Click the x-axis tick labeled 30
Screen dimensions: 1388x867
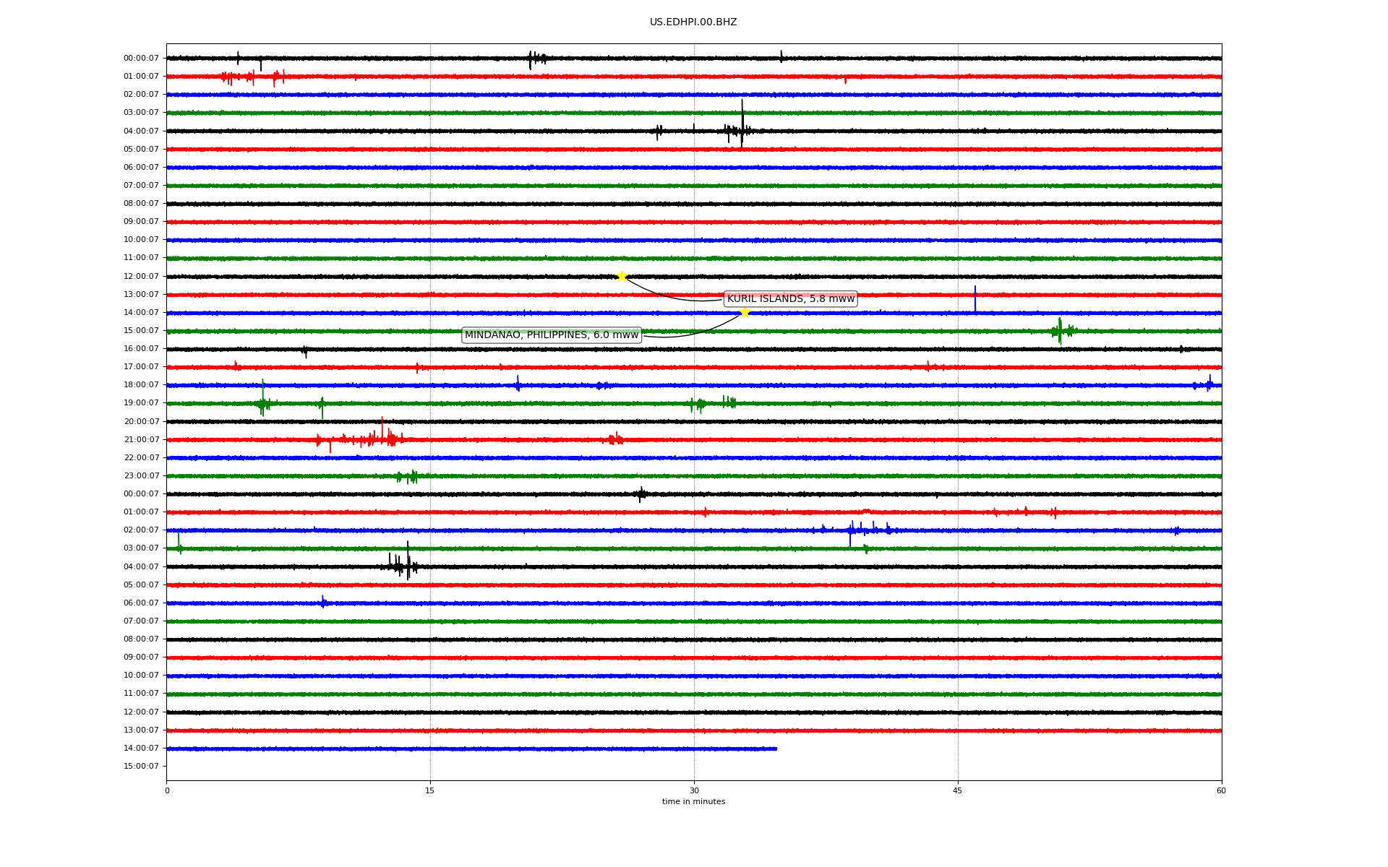[694, 790]
